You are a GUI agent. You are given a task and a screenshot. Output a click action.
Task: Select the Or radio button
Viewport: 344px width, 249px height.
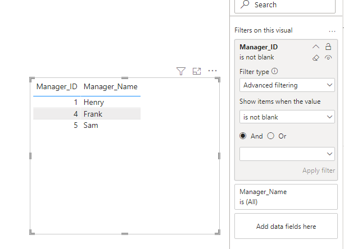[271, 136]
